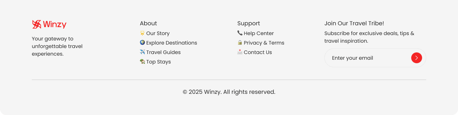Open the Explore Destinations link
Viewport: 458px width, 115px height.
(x=172, y=43)
